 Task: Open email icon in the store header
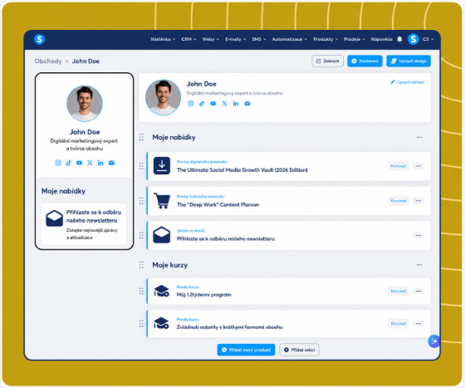(247, 104)
